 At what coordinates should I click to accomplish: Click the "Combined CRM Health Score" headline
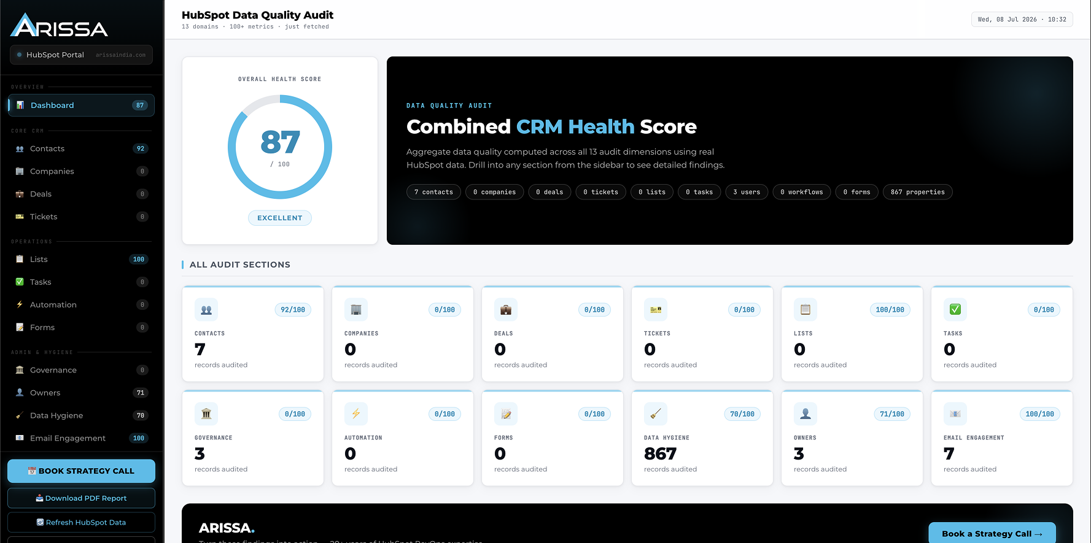tap(551, 126)
